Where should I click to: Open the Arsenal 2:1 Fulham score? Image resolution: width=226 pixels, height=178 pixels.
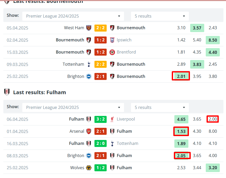click(x=100, y=131)
